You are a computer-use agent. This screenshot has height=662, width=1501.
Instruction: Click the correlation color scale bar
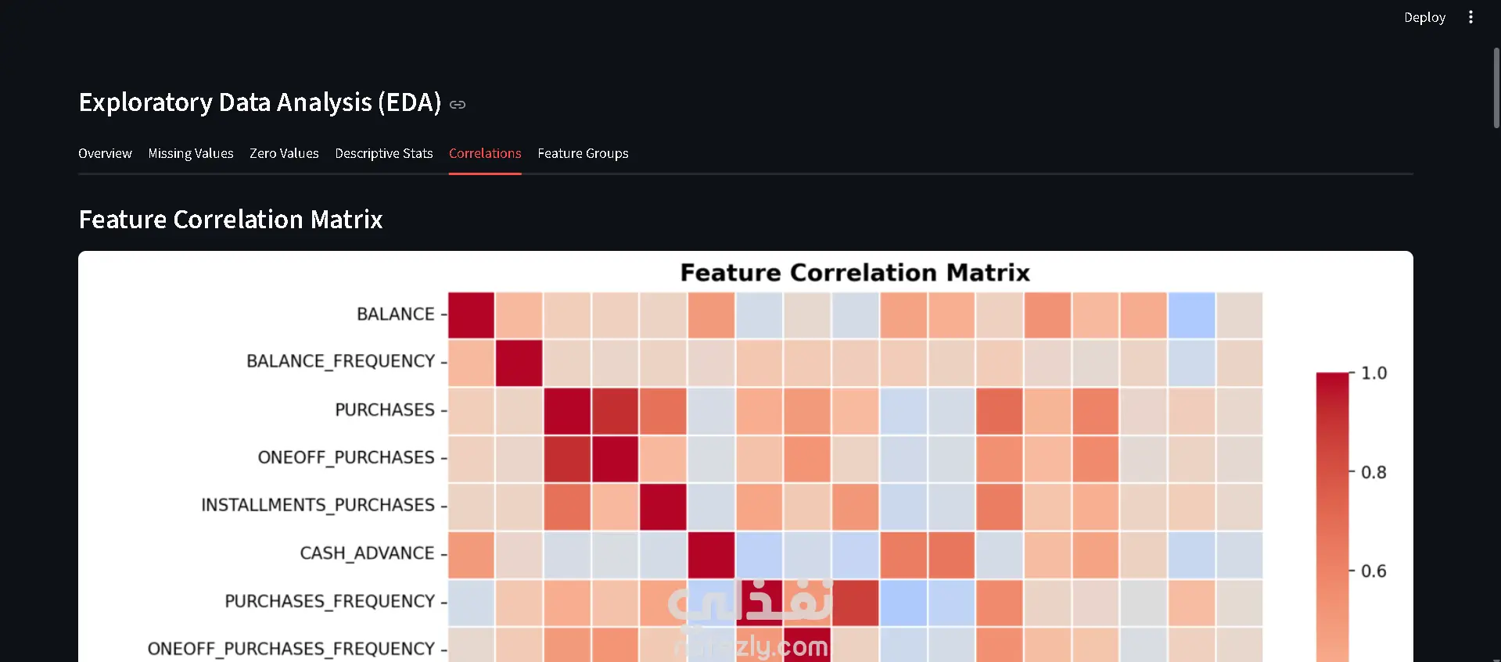pyautogui.click(x=1332, y=516)
